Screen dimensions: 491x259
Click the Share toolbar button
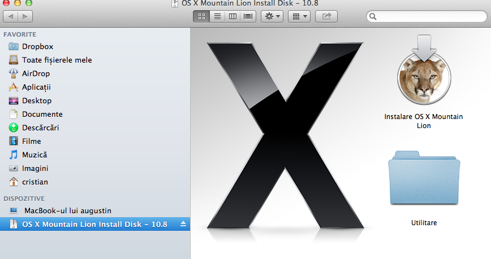click(326, 16)
